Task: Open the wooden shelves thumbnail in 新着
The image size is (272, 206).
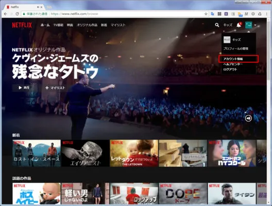Action: click(x=183, y=153)
